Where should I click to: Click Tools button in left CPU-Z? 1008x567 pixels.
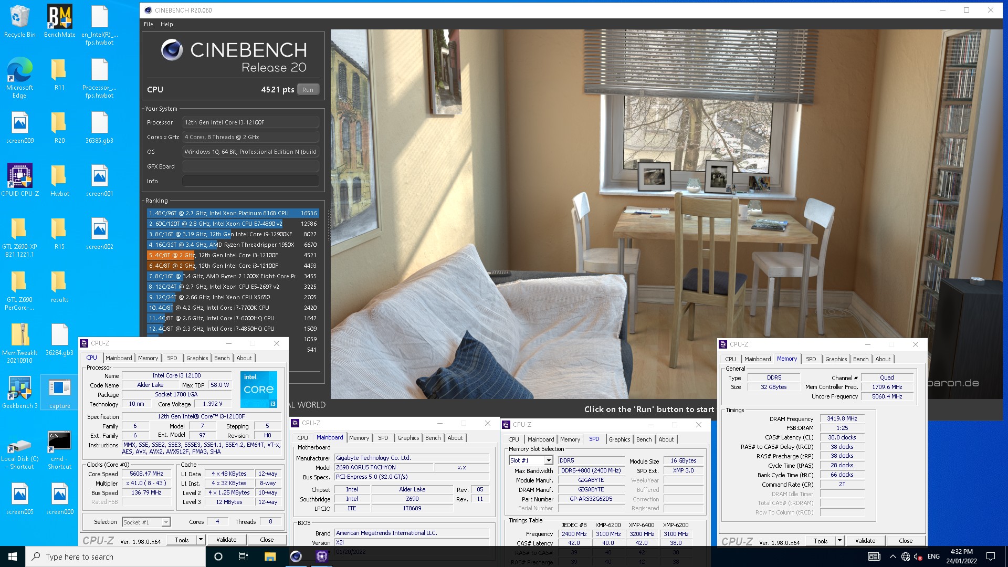(x=182, y=540)
